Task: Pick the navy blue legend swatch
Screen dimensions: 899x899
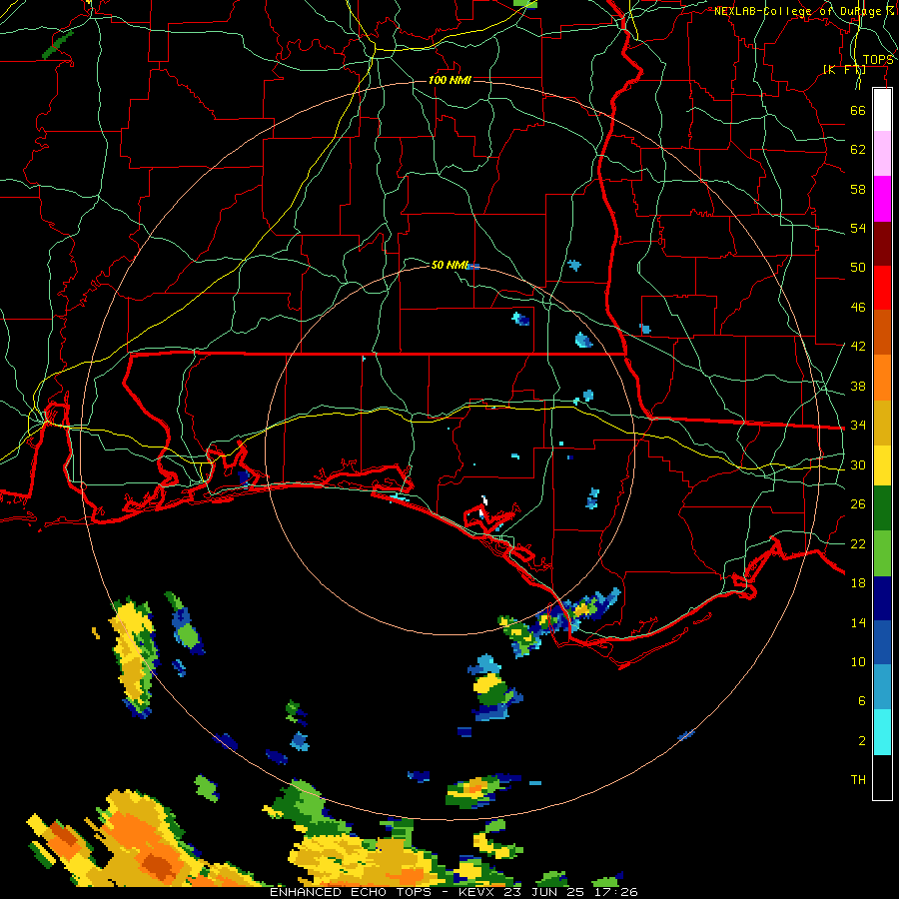Action: coord(882,598)
